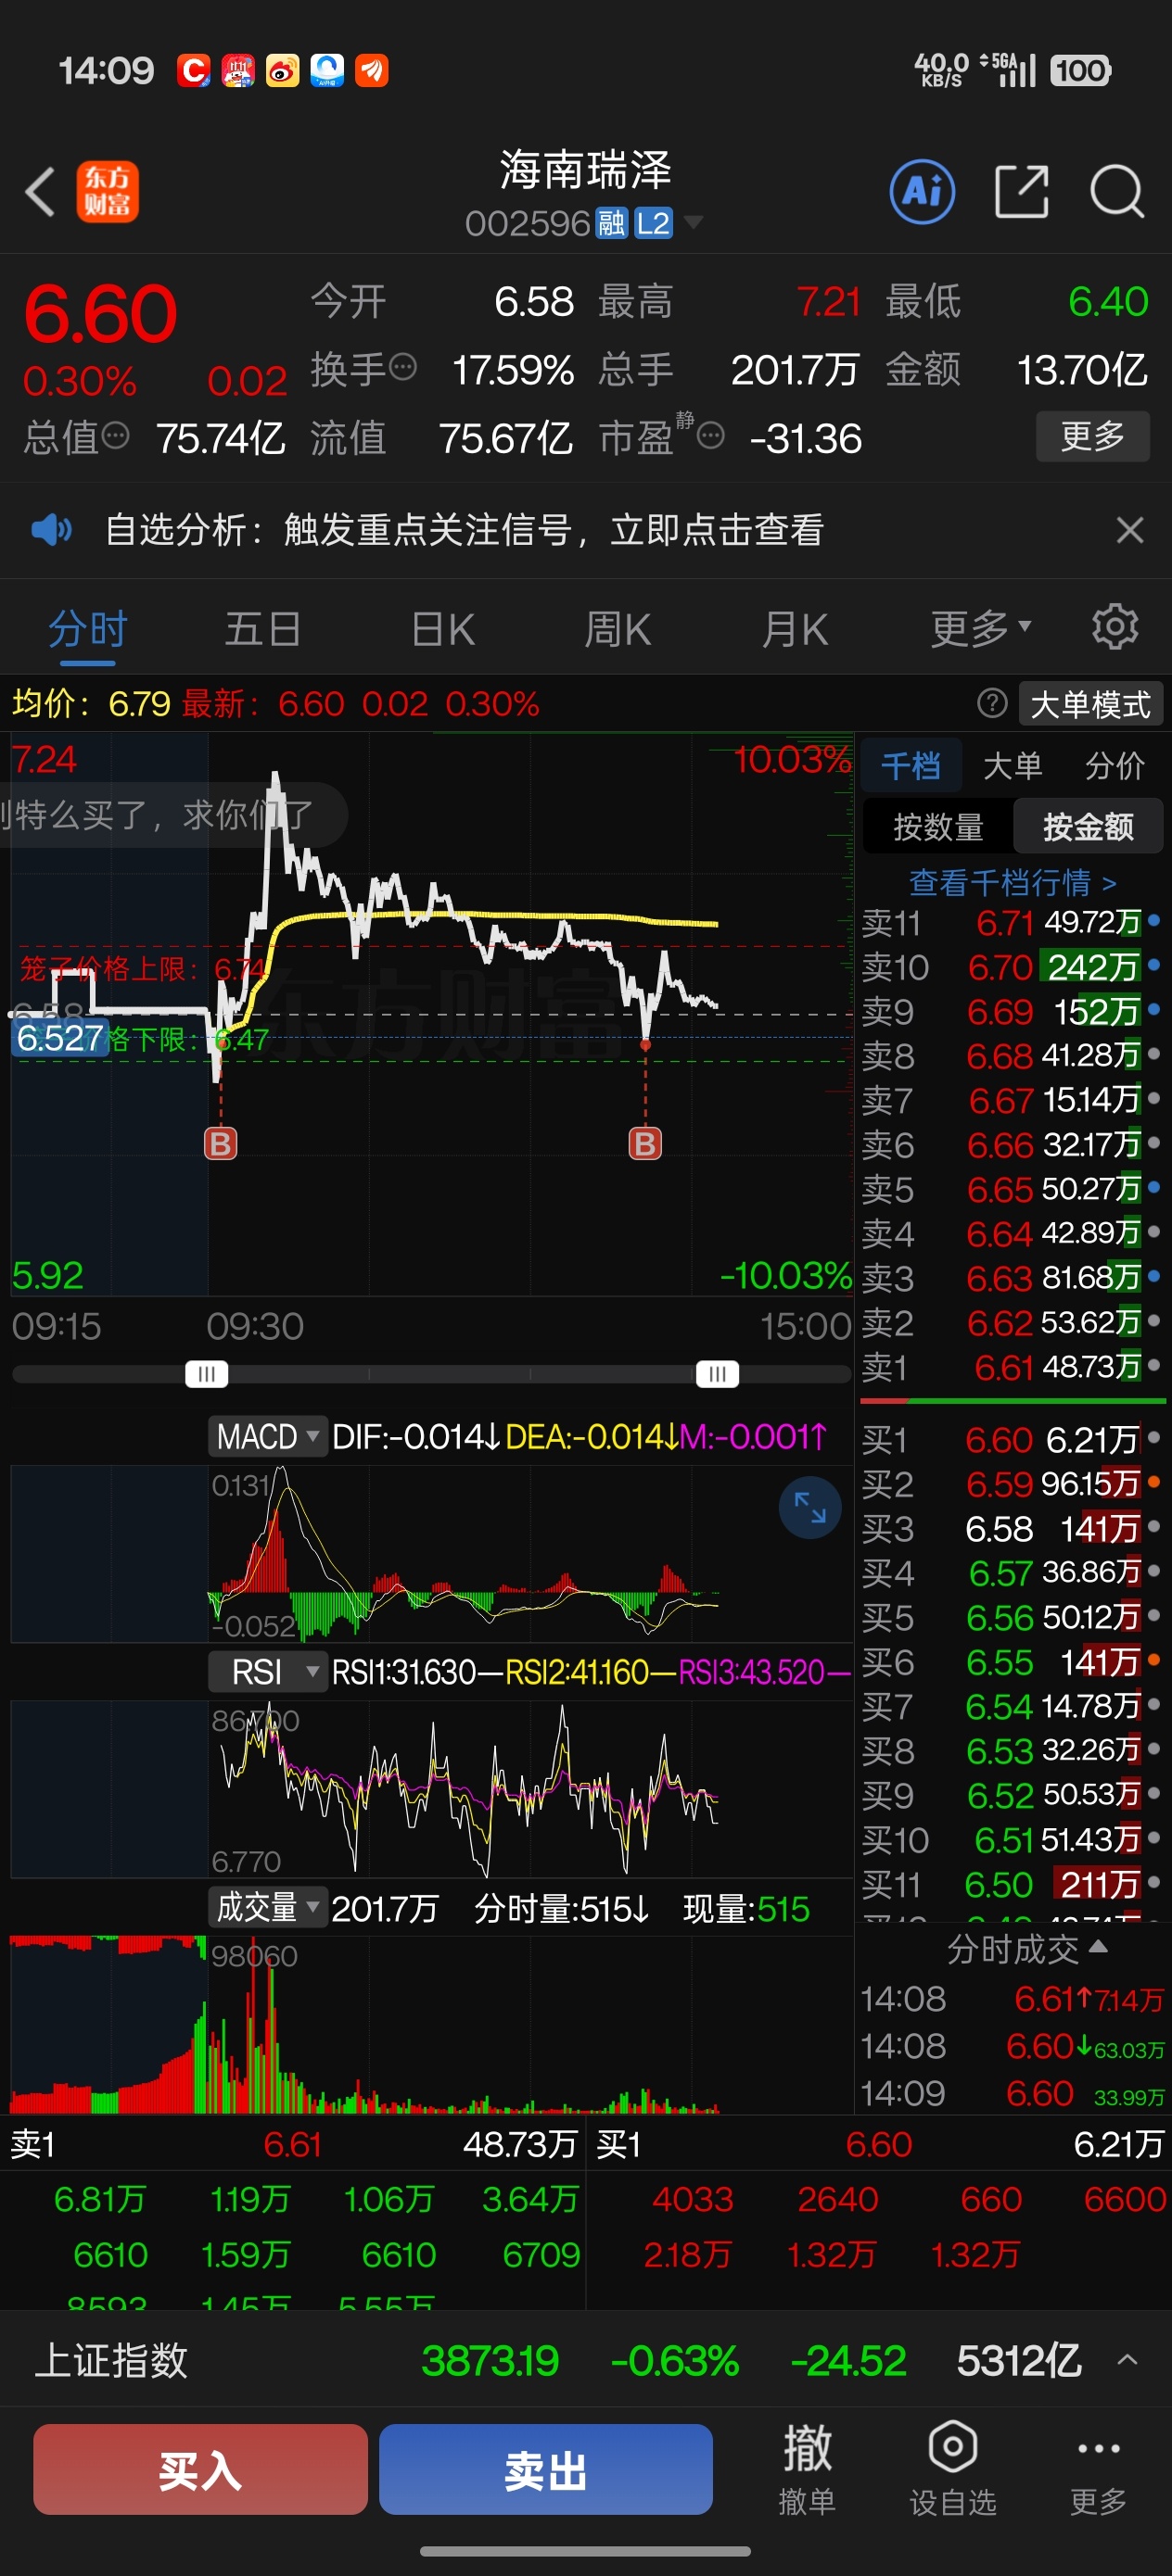Open the RSI indicator dropdown
This screenshot has width=1172, height=2576.
click(266, 1672)
